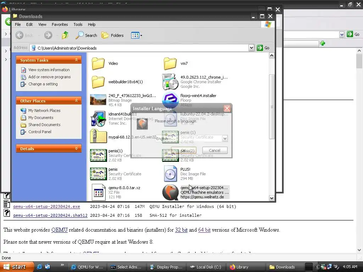The height and width of the screenshot is (272, 363).
Task: Click the Go button in Downloads window
Action: (x=263, y=48)
